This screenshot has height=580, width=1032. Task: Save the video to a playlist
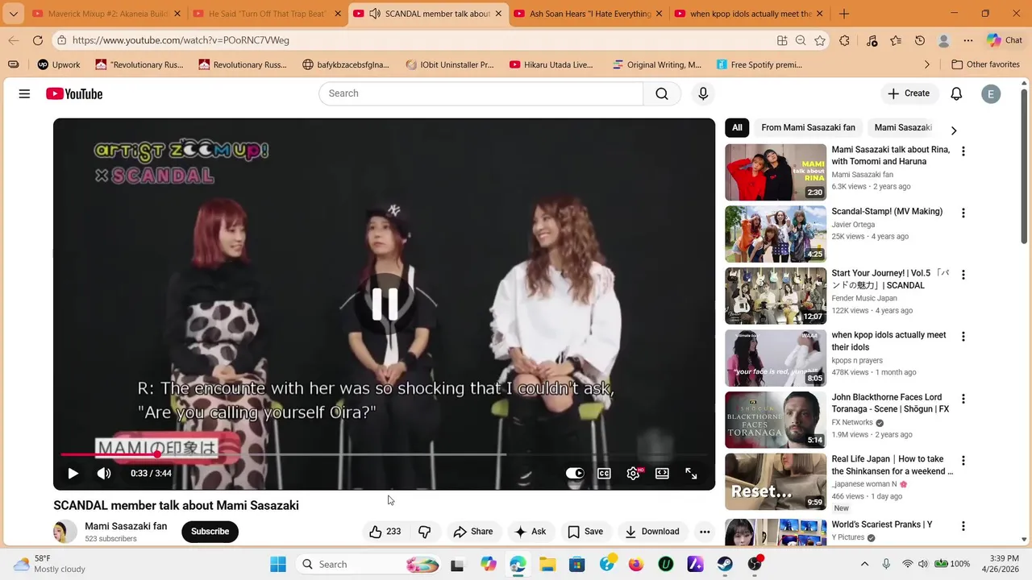(x=585, y=532)
